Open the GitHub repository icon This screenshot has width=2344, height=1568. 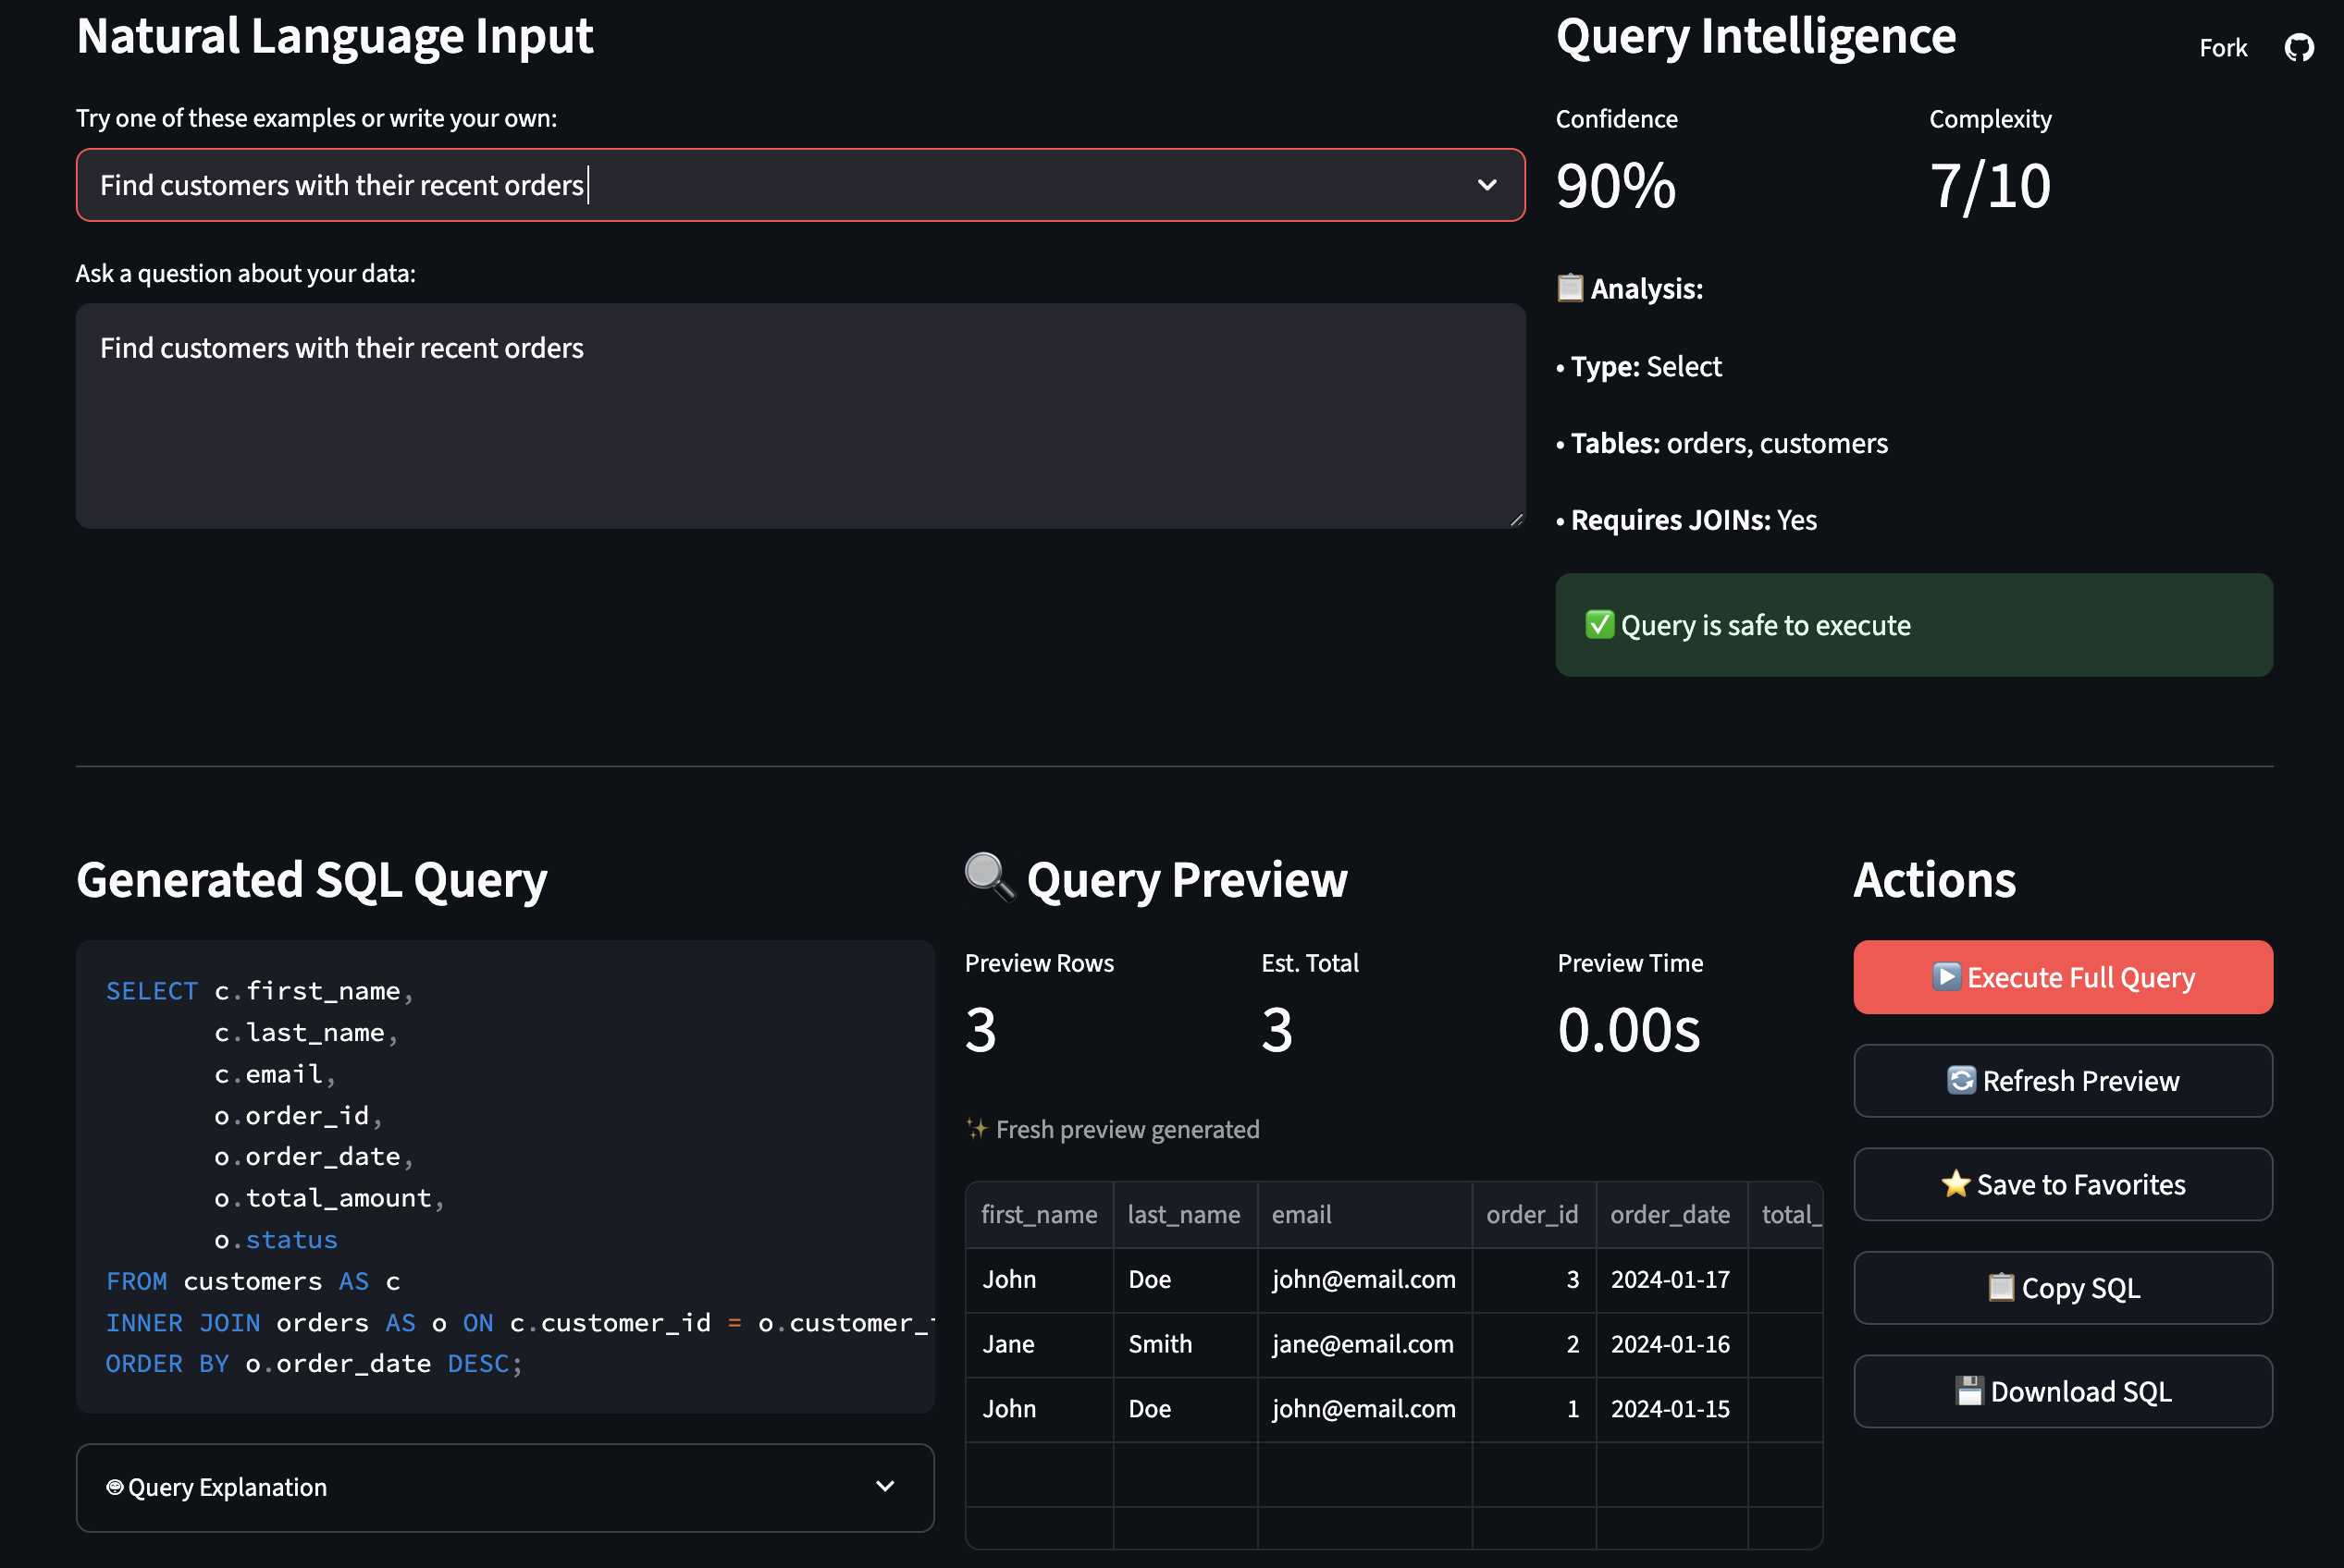point(2299,47)
